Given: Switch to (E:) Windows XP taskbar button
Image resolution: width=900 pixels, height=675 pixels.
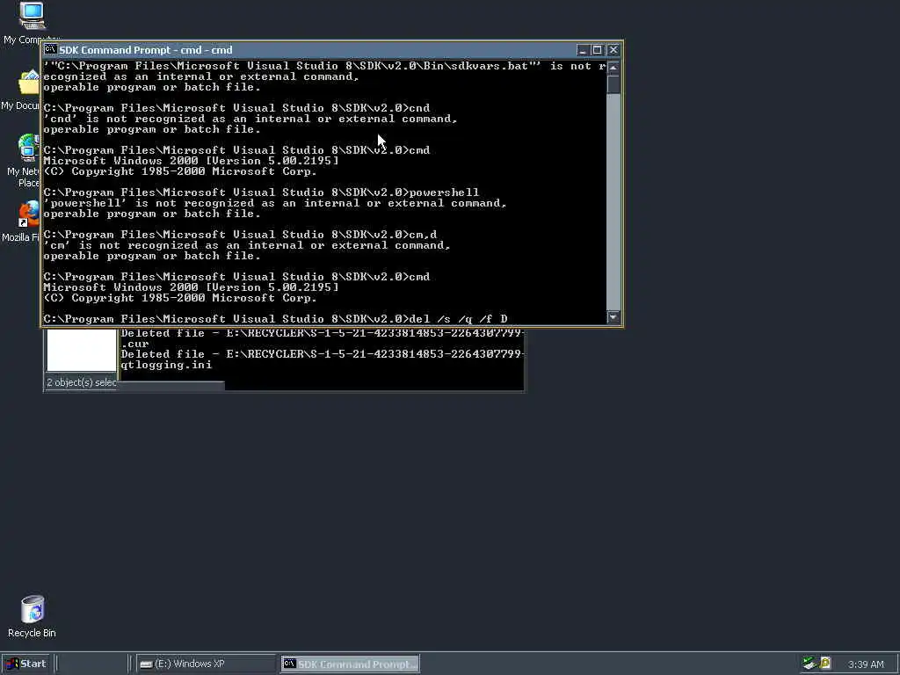Looking at the screenshot, I should tap(207, 664).
